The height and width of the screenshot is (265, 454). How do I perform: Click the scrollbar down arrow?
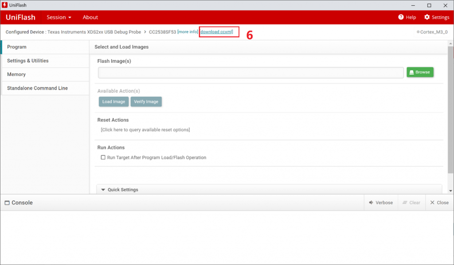tap(450, 191)
